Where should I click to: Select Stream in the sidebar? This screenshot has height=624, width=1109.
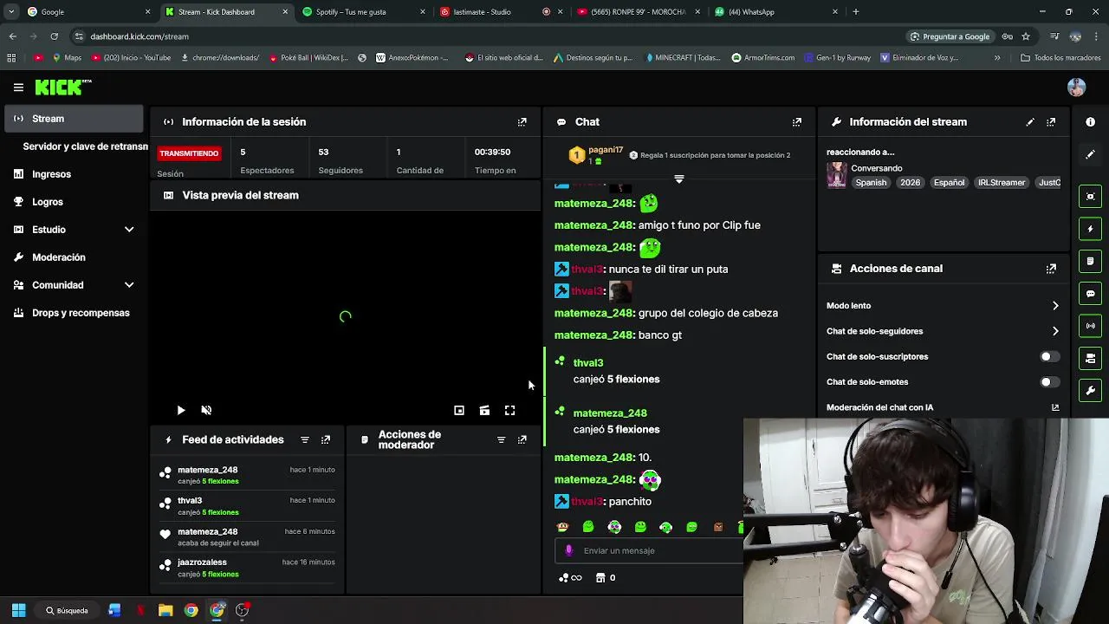click(74, 119)
